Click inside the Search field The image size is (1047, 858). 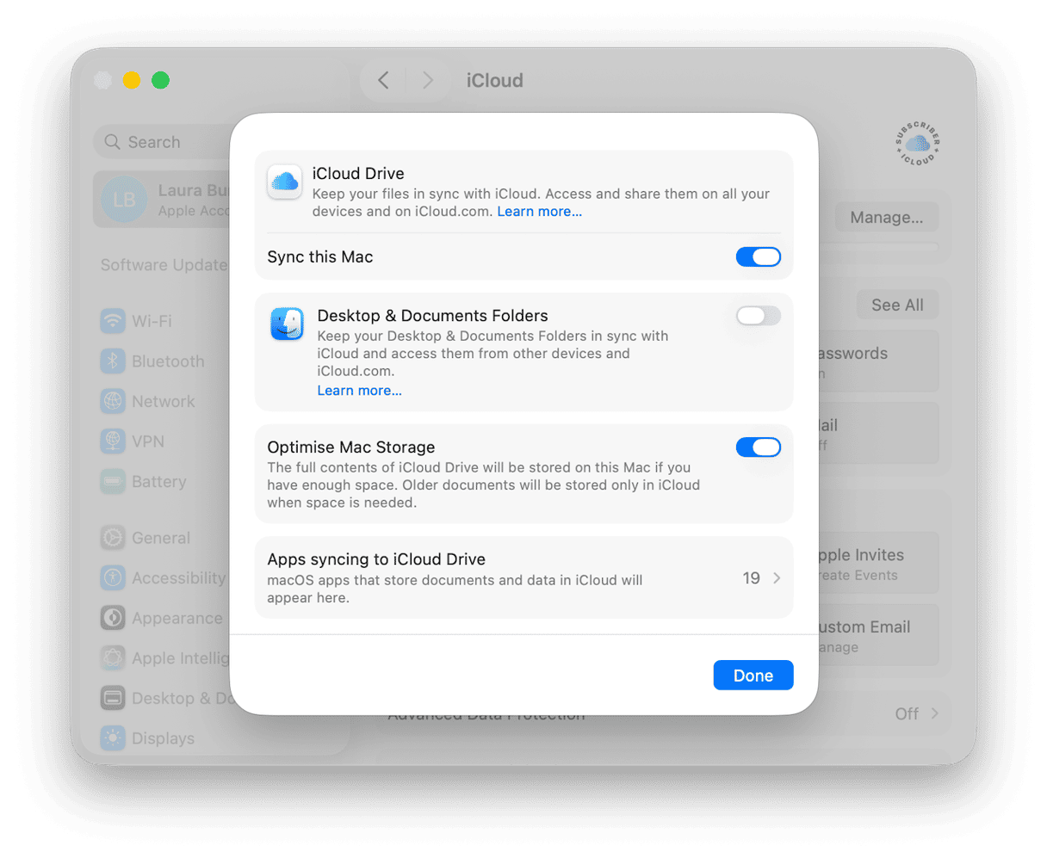(x=162, y=142)
